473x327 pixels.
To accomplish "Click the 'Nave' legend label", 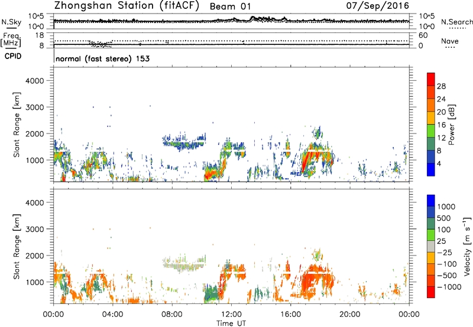I will [450, 41].
